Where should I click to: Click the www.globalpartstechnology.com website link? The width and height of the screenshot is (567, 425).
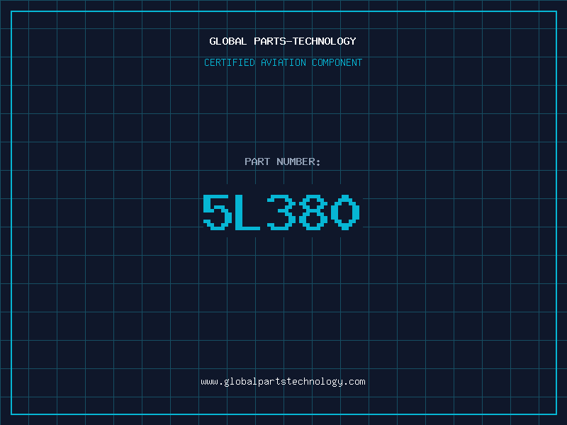[x=283, y=382]
